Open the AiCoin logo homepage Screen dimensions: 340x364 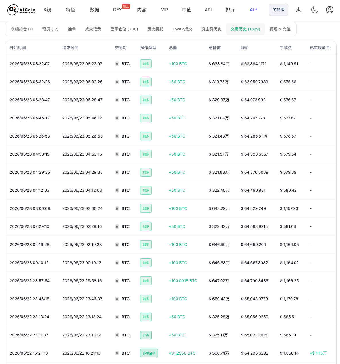coord(22,10)
